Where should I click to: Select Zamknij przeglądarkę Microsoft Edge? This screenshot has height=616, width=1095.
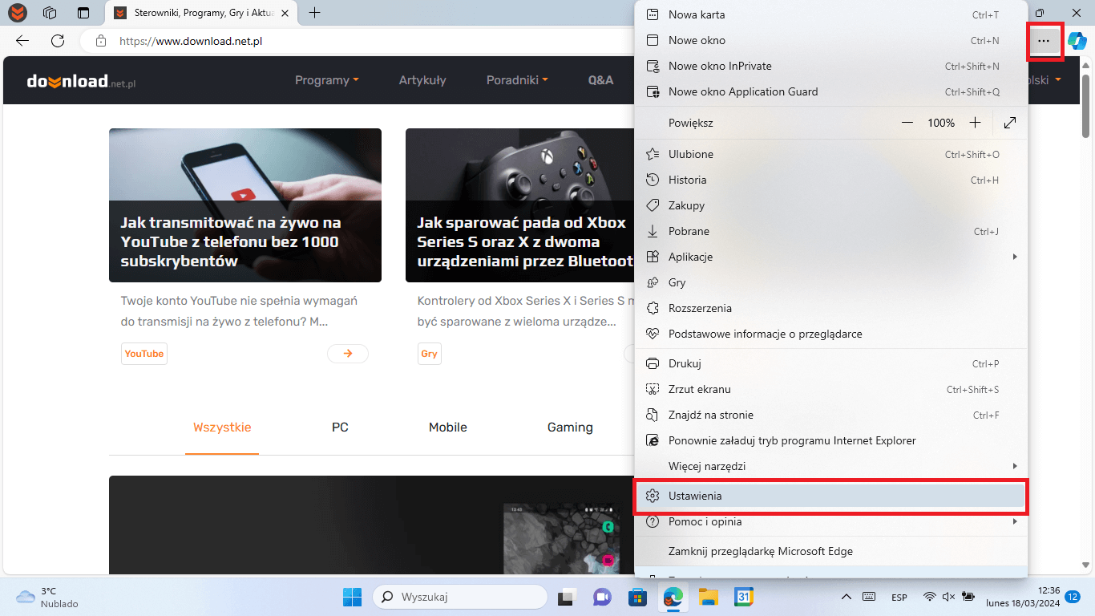[830, 551]
